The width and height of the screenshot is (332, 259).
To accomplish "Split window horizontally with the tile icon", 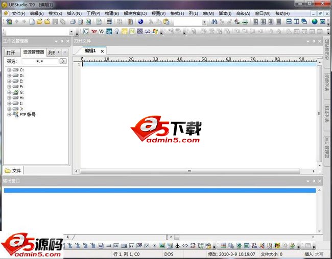I will [x=289, y=21].
